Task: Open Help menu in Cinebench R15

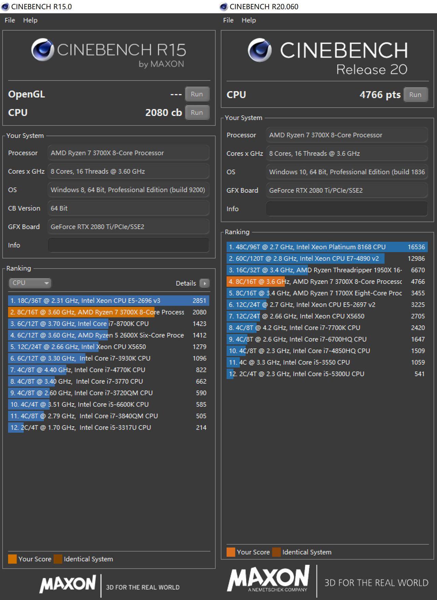Action: (x=30, y=20)
